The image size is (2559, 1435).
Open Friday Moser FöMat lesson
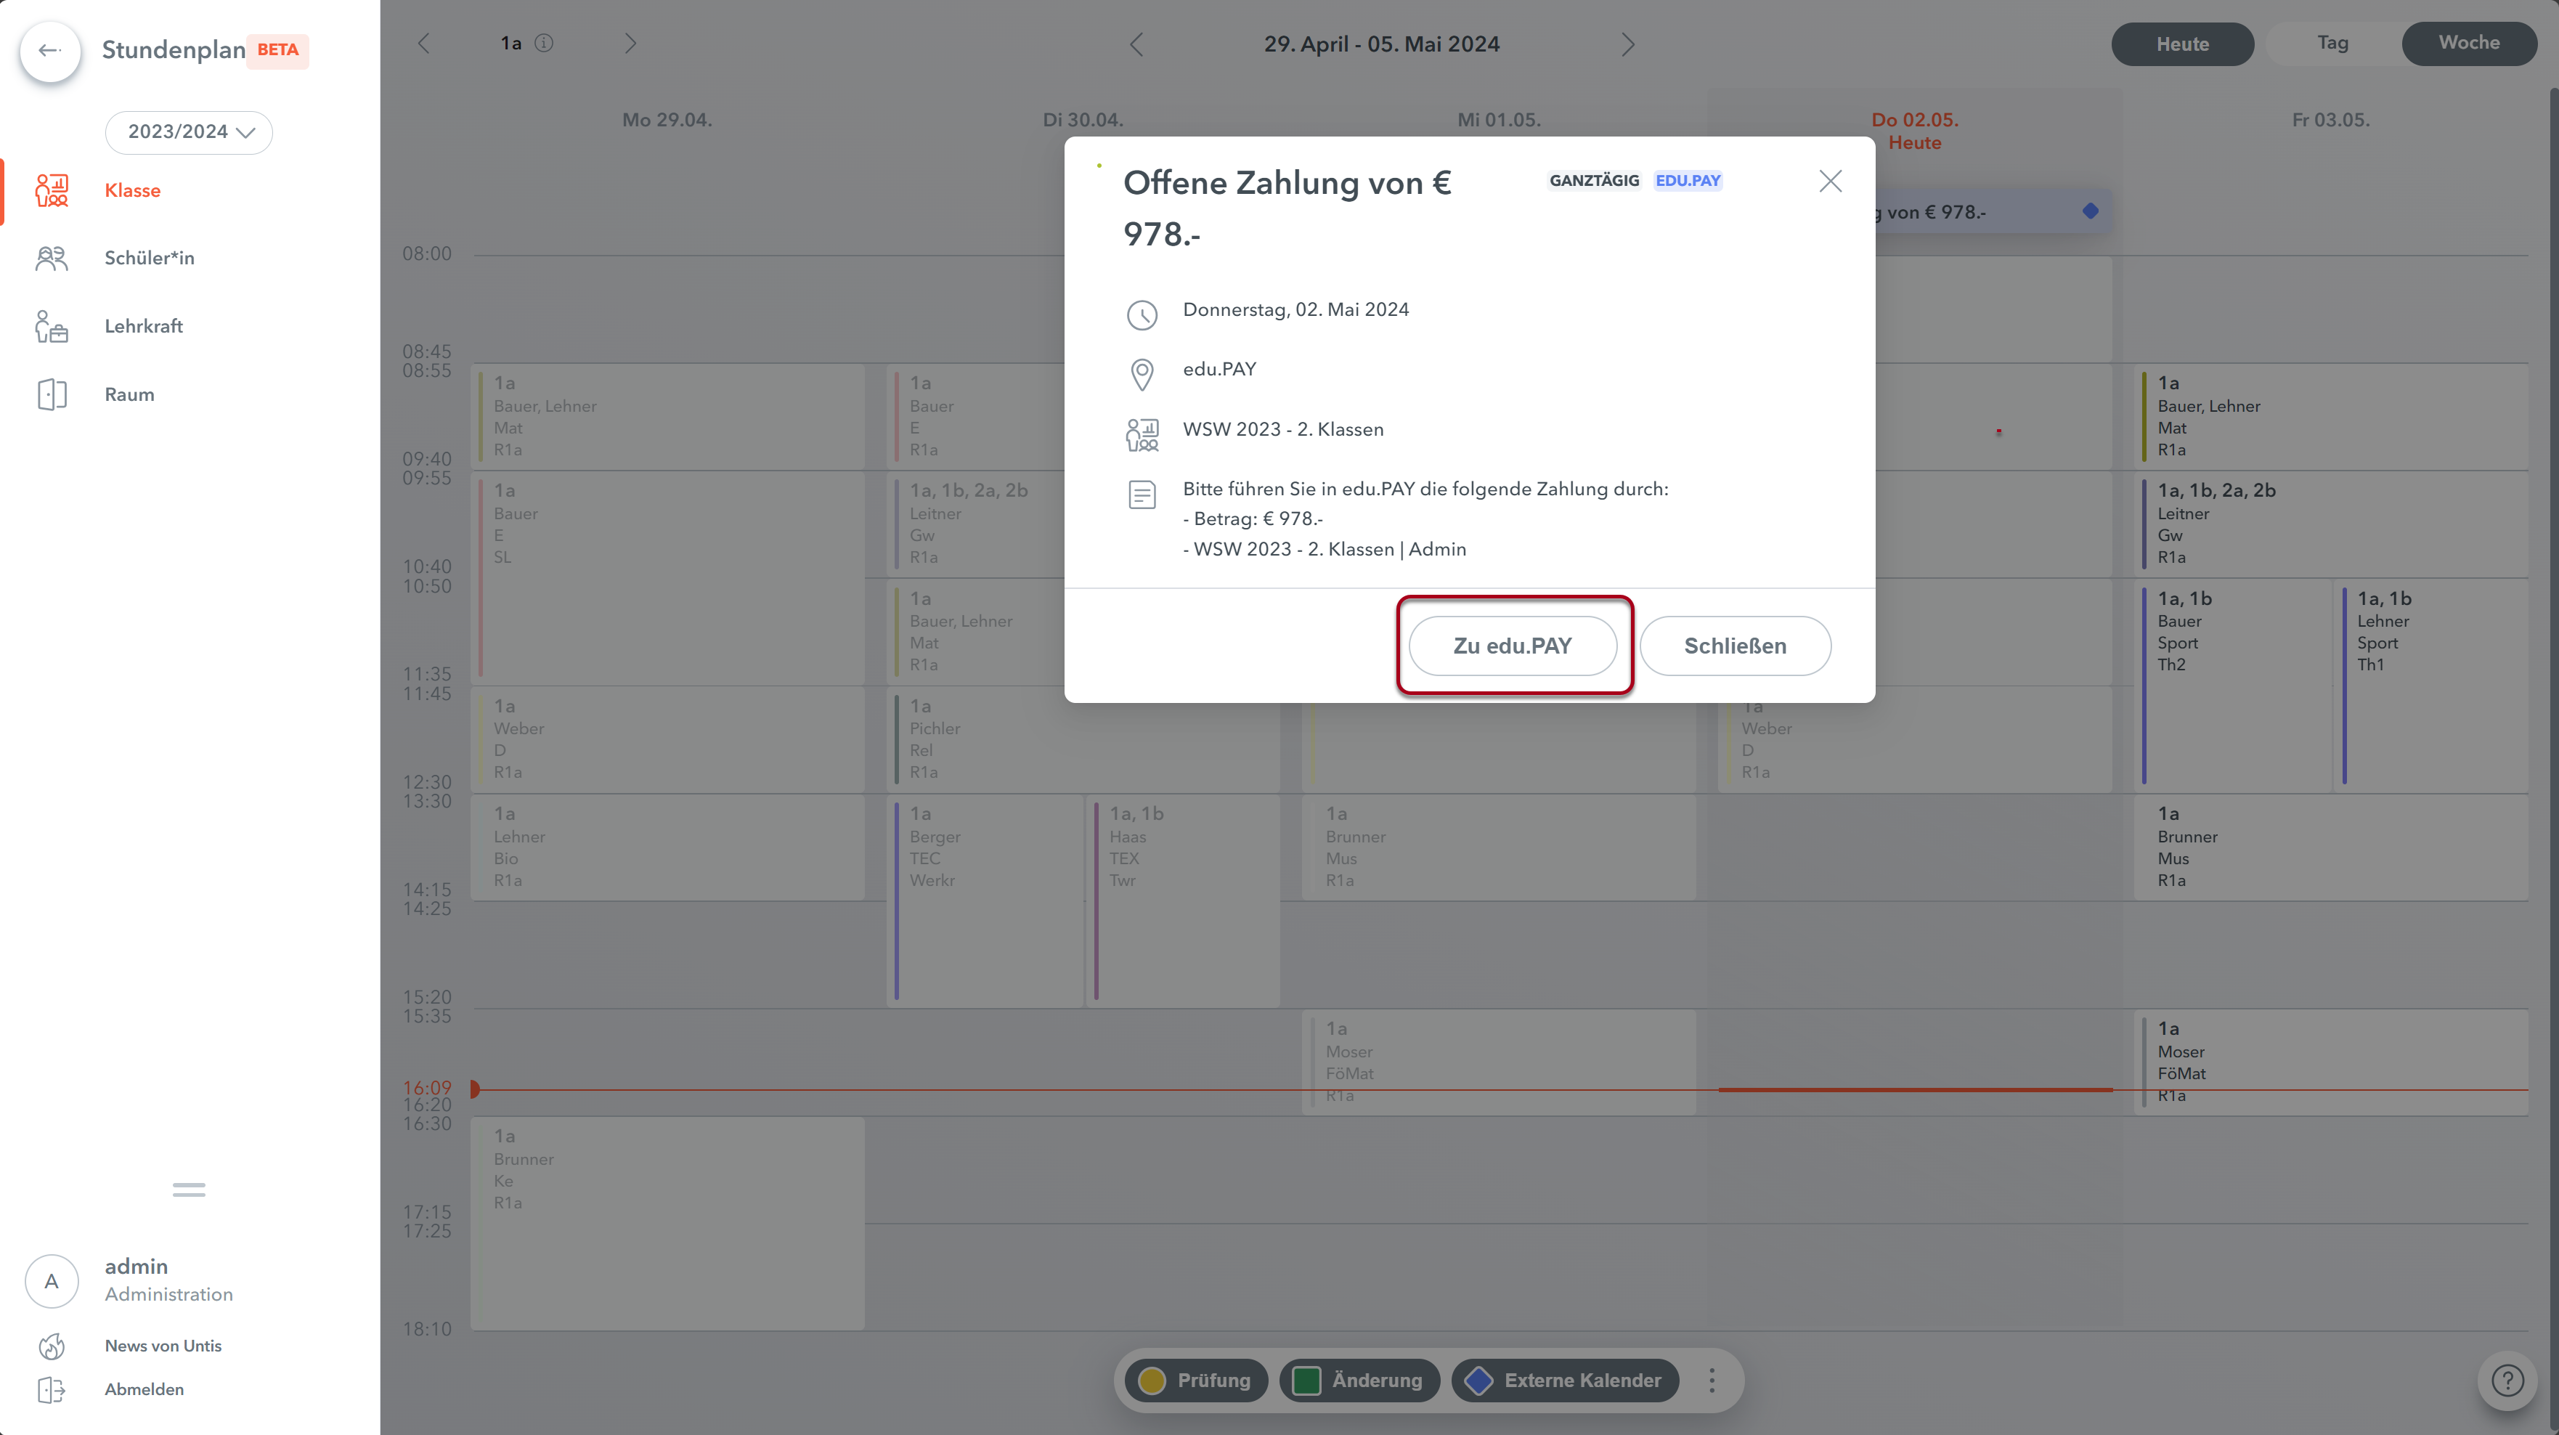click(2330, 1062)
